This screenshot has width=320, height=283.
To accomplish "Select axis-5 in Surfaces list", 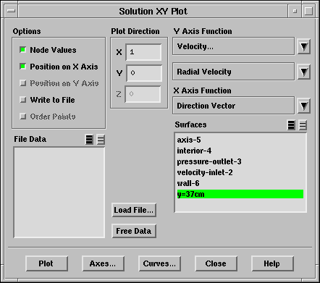I will [240, 140].
